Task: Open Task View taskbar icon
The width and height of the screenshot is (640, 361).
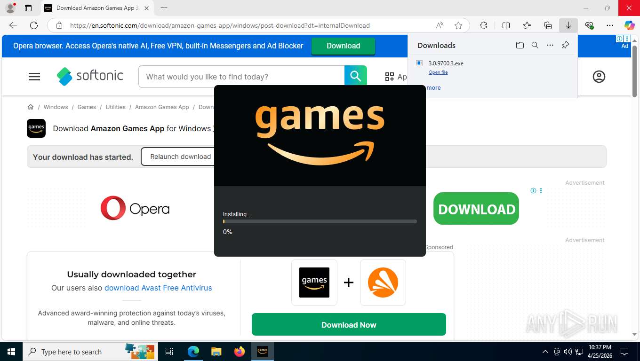Action: (170, 352)
